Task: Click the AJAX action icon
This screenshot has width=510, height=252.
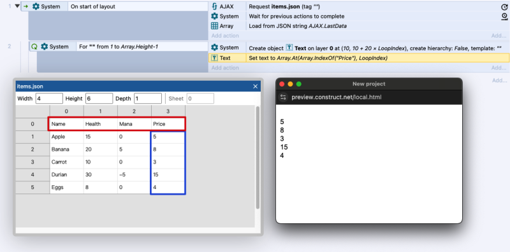Action: 214,6
